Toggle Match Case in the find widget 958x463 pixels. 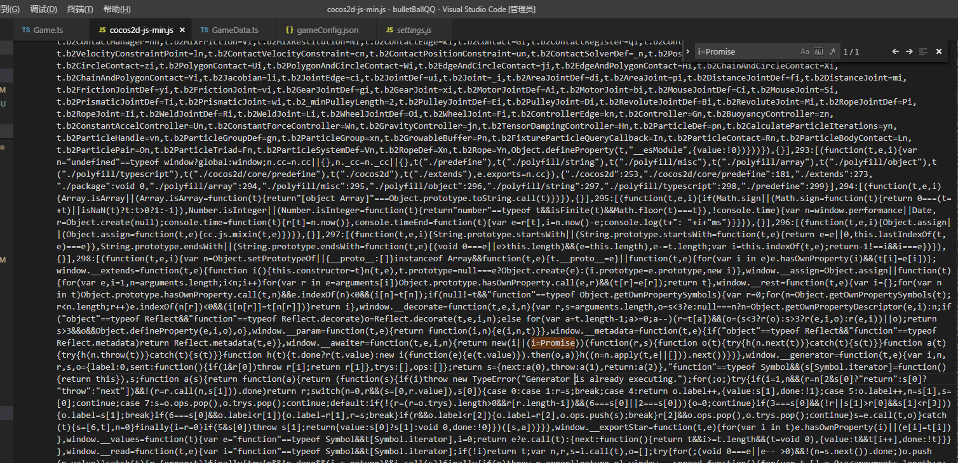pyautogui.click(x=805, y=51)
